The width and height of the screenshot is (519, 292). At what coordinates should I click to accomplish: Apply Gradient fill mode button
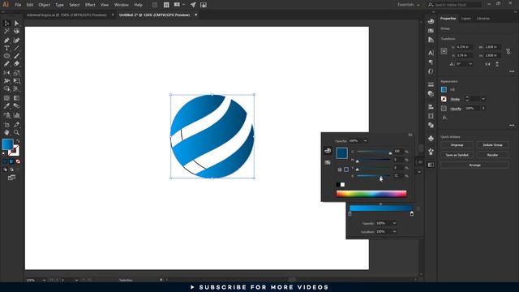11,161
